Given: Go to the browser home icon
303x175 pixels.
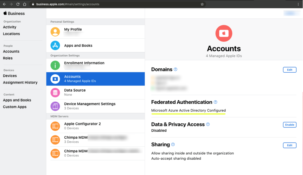Looking at the screenshot, I should [x=25, y=4].
